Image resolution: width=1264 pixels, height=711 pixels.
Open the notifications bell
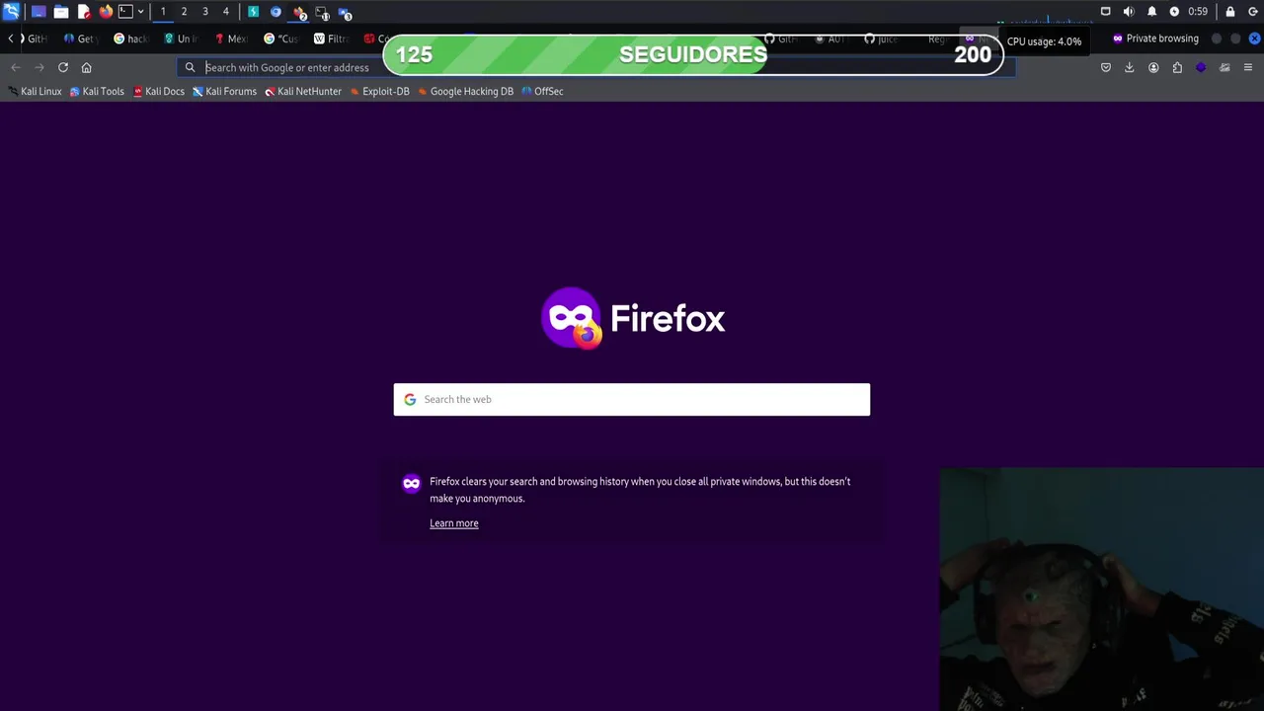(x=1151, y=12)
